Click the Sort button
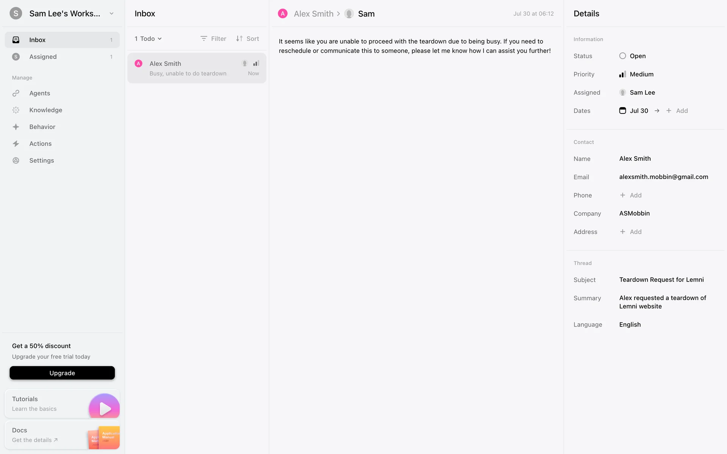727x454 pixels. [x=248, y=39]
